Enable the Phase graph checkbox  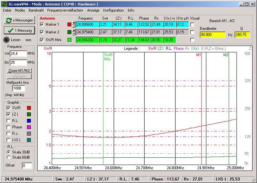tap(9, 127)
